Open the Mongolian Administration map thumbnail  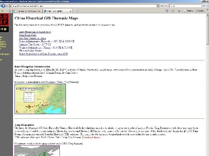[x=40, y=99]
